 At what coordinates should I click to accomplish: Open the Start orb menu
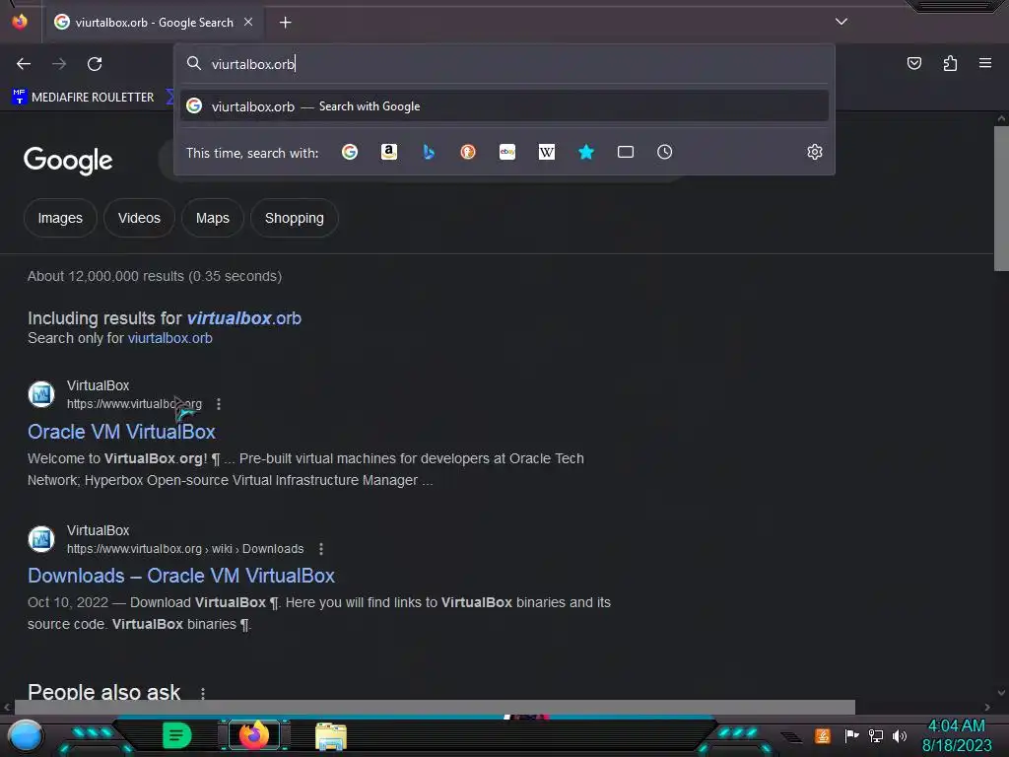25,736
